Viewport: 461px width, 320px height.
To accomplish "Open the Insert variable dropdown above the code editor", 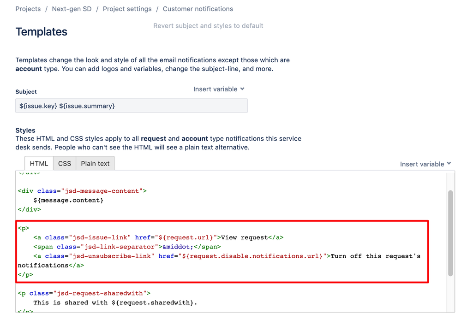I will [422, 164].
